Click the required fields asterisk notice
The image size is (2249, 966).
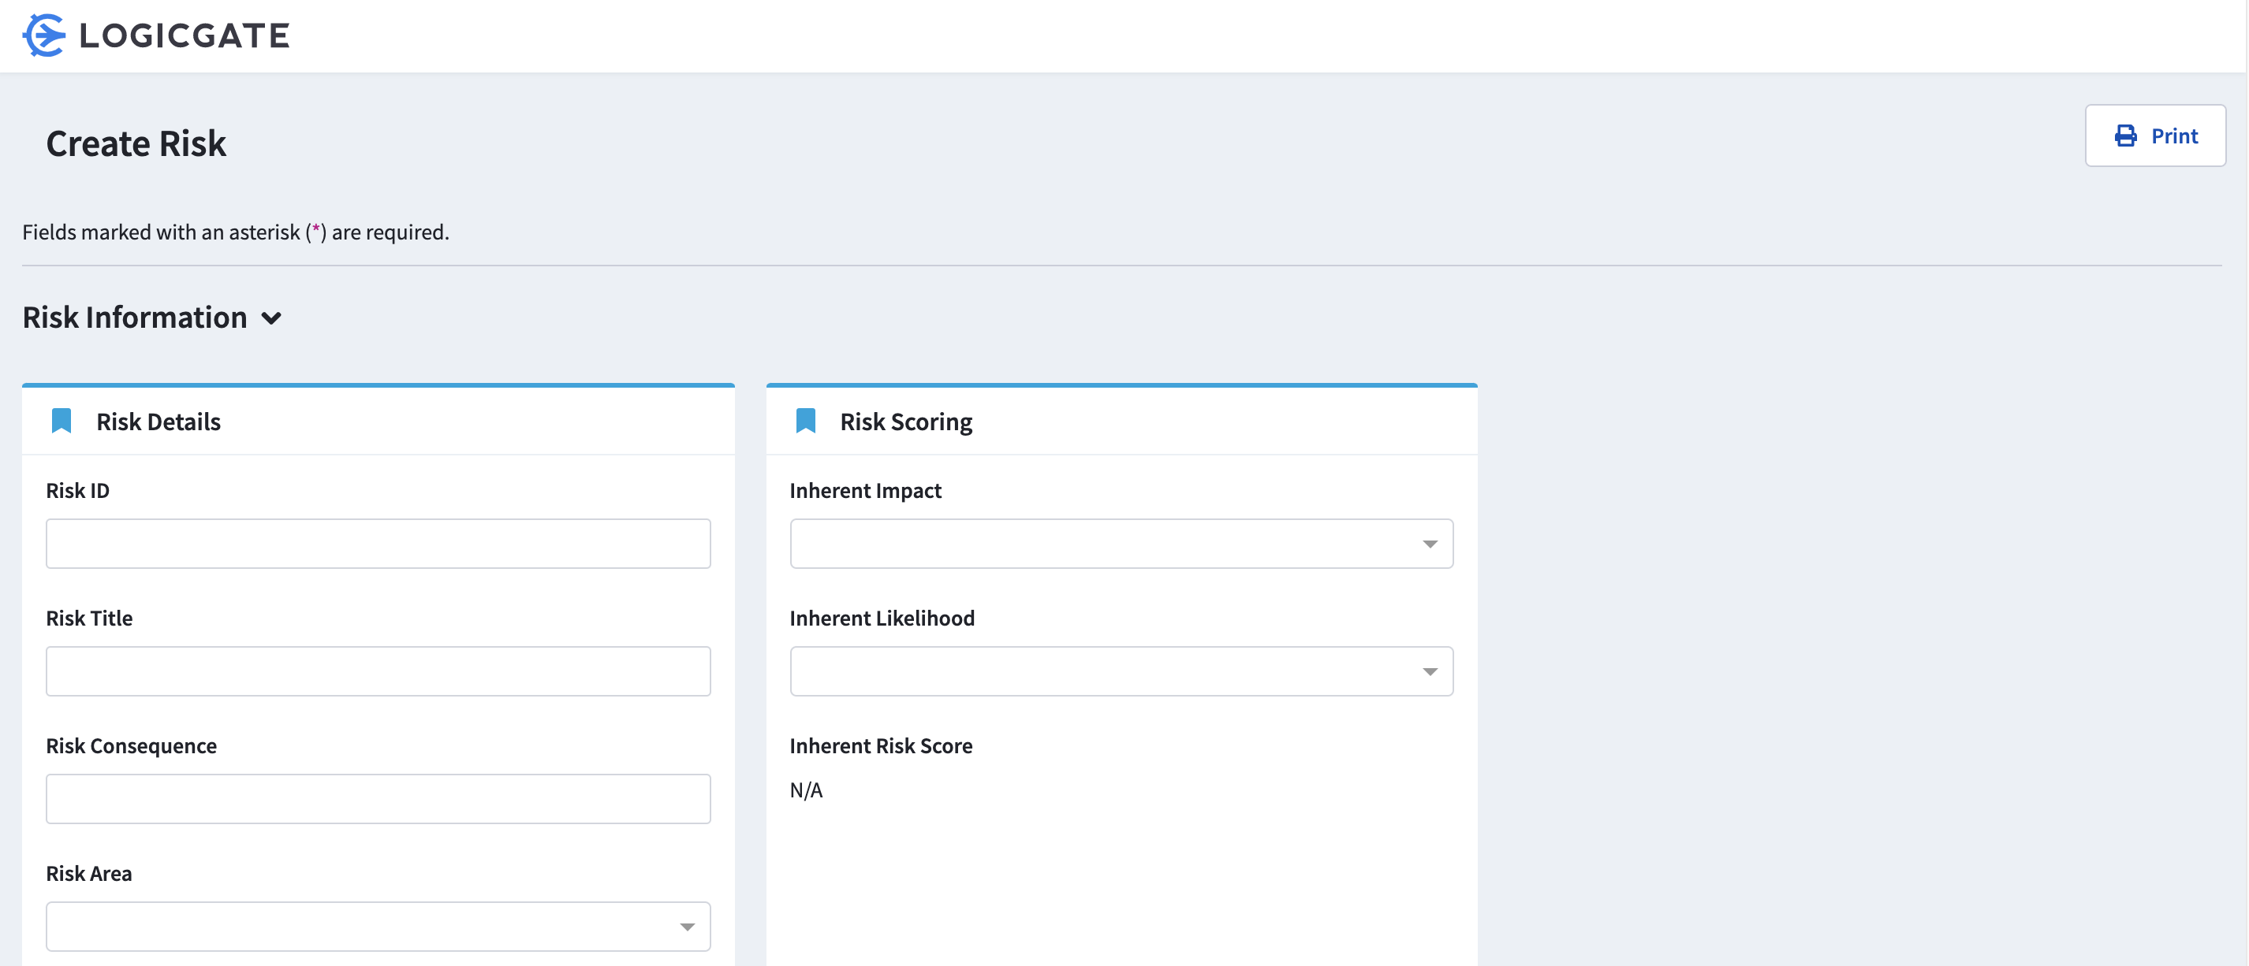(x=236, y=233)
